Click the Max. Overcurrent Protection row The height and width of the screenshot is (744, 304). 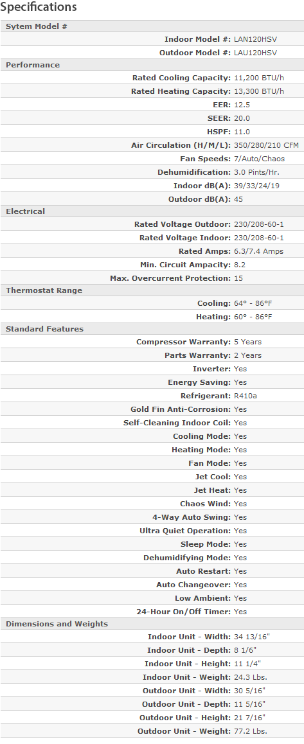click(x=152, y=278)
